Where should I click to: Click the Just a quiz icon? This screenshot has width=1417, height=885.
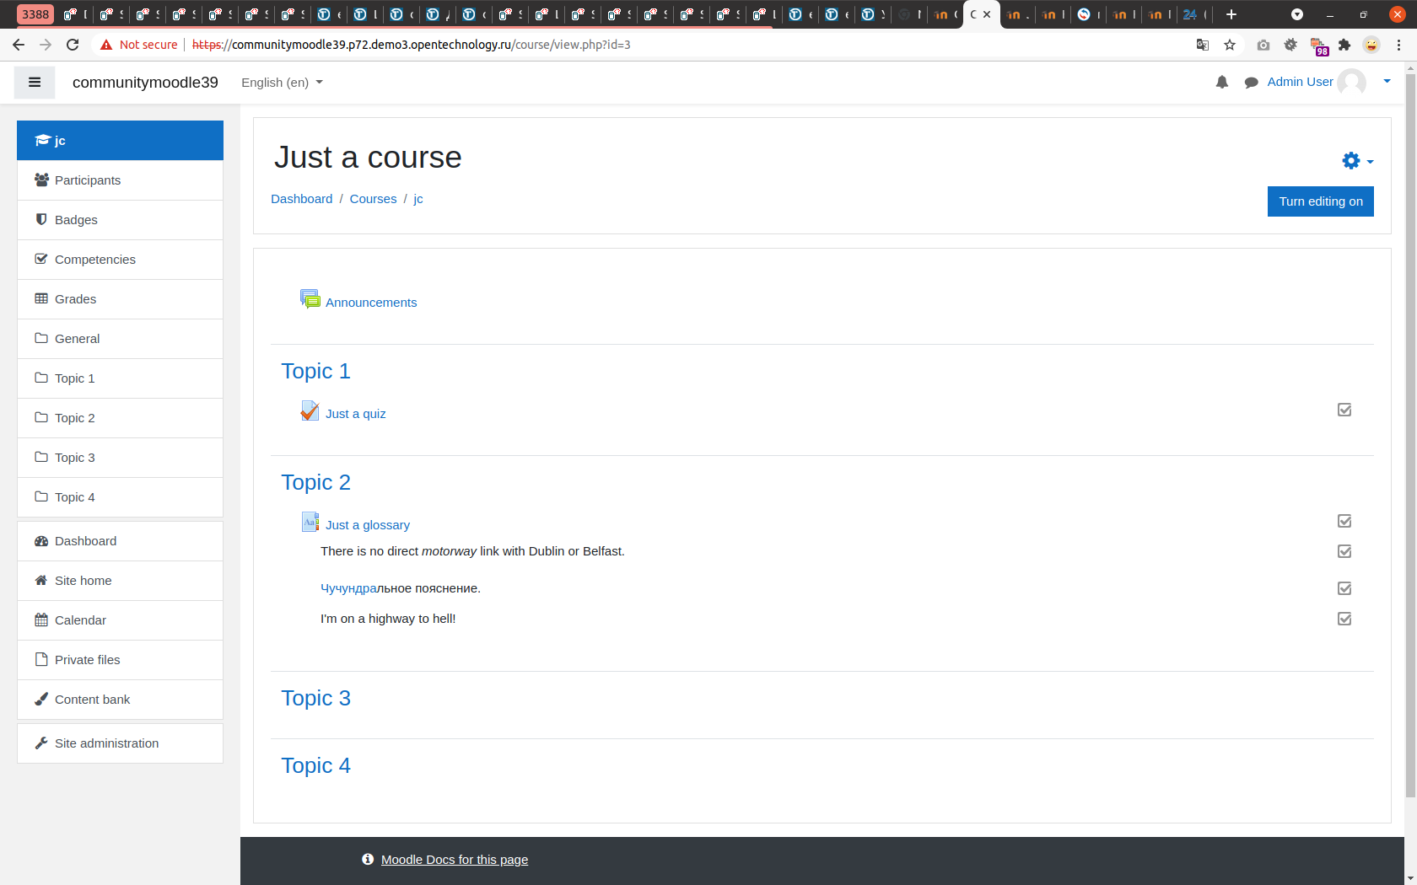point(310,410)
